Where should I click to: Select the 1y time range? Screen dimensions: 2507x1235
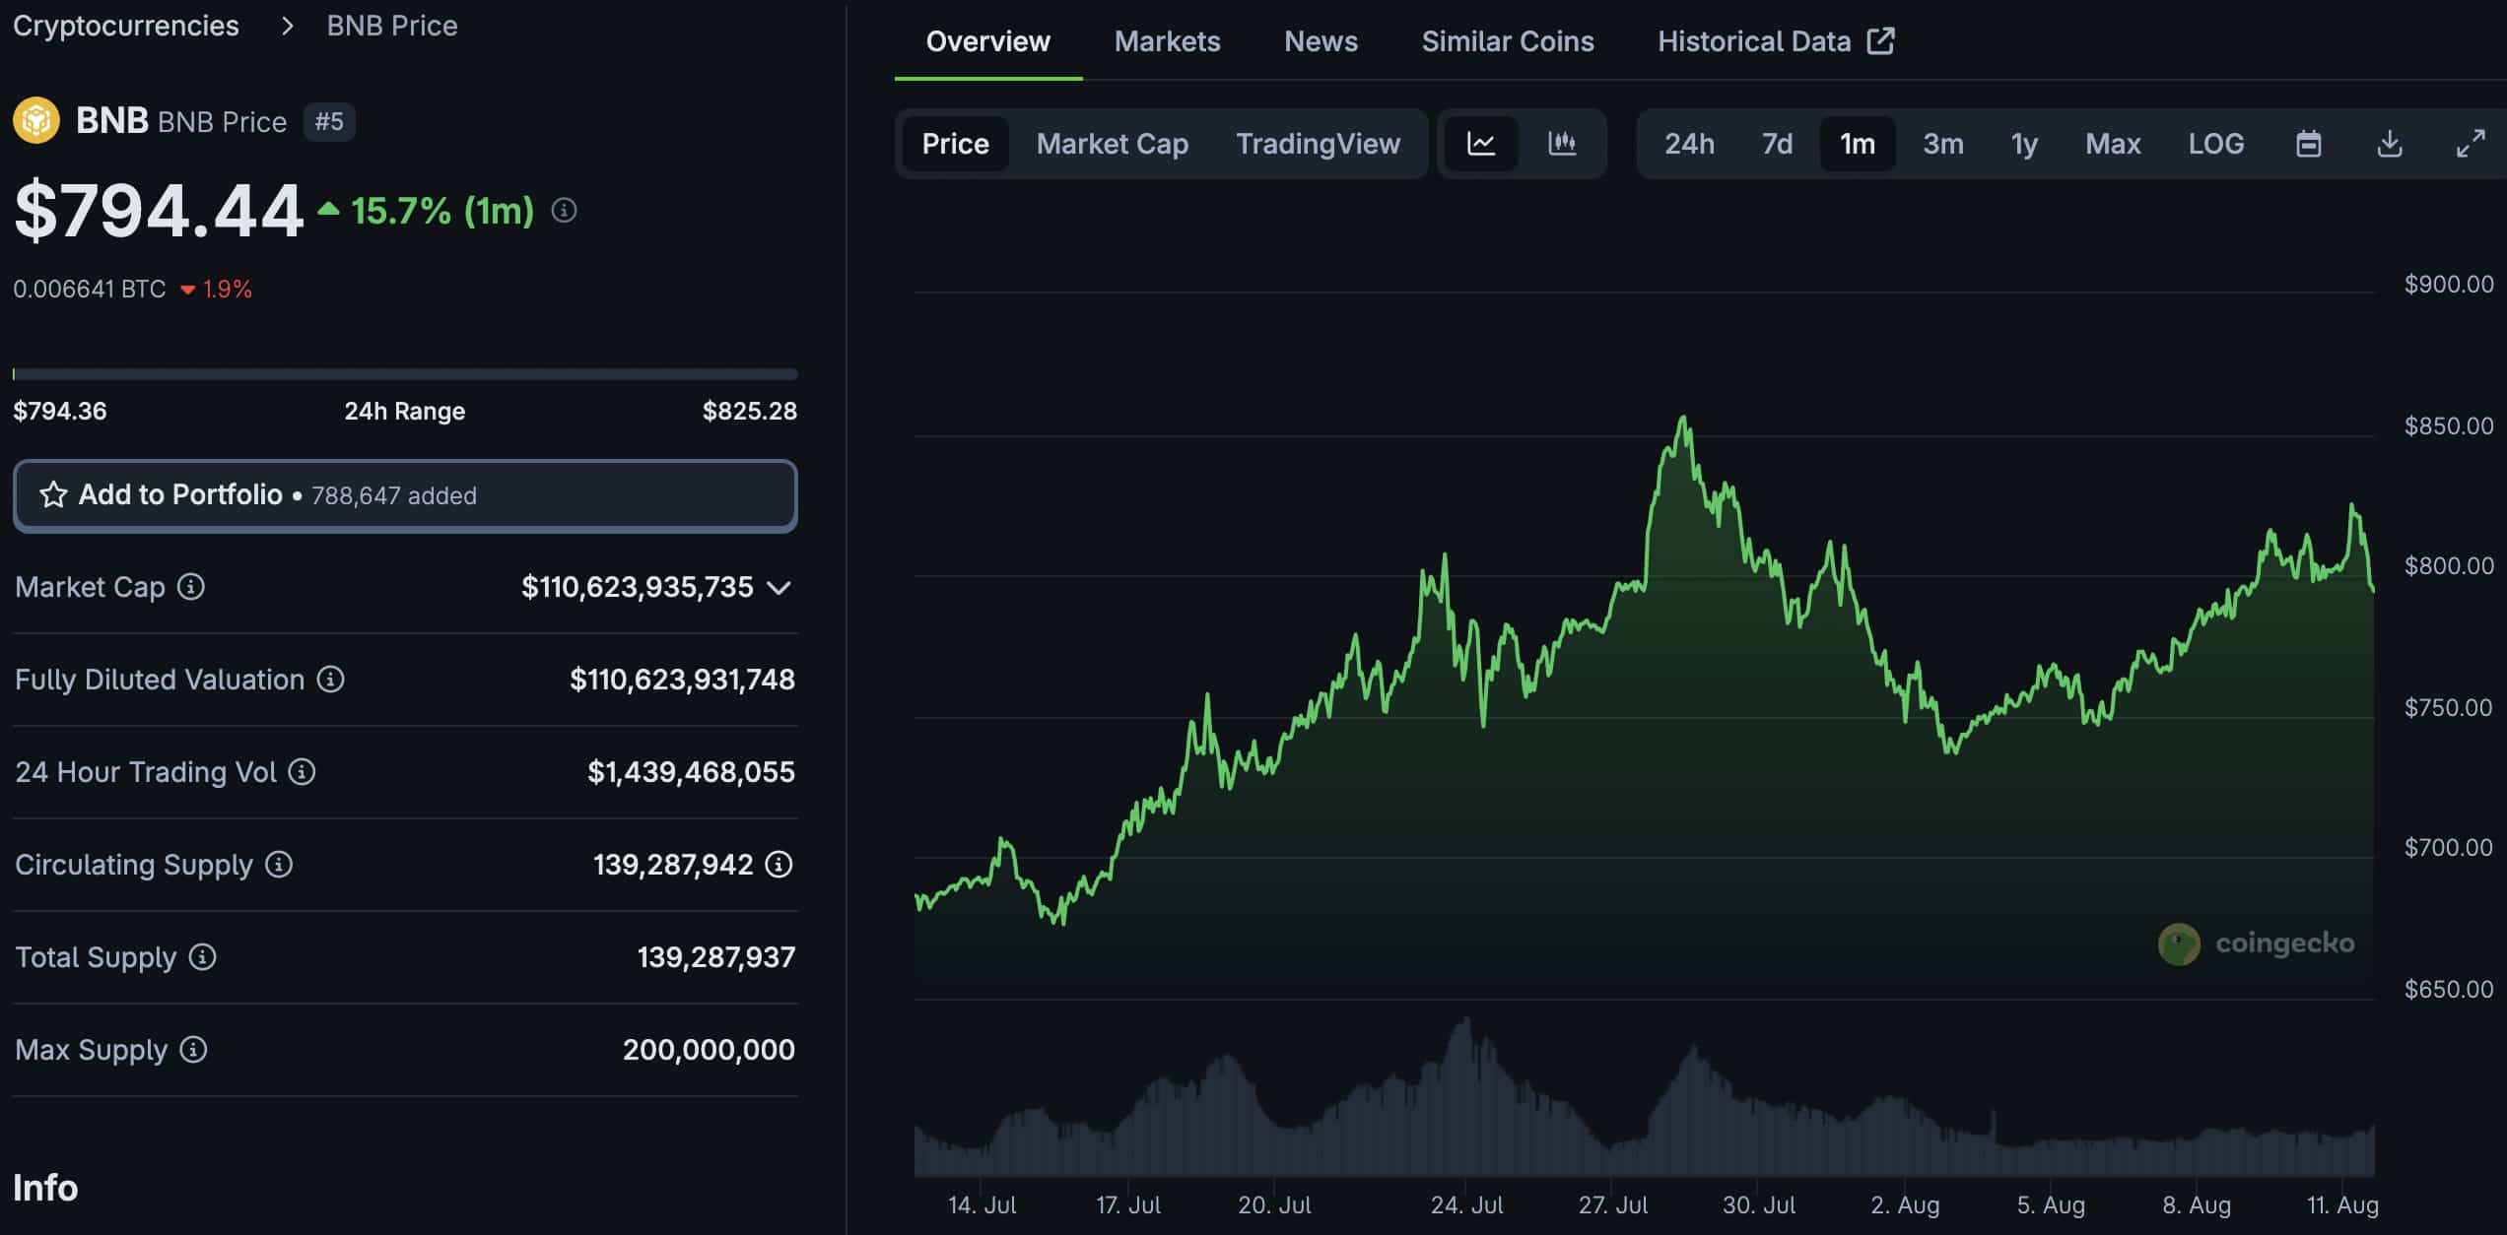2024,144
